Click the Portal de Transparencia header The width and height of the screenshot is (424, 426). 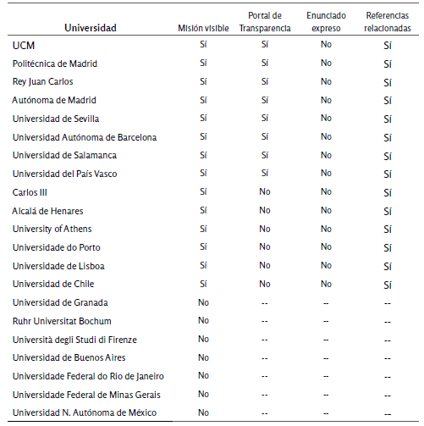(x=265, y=22)
